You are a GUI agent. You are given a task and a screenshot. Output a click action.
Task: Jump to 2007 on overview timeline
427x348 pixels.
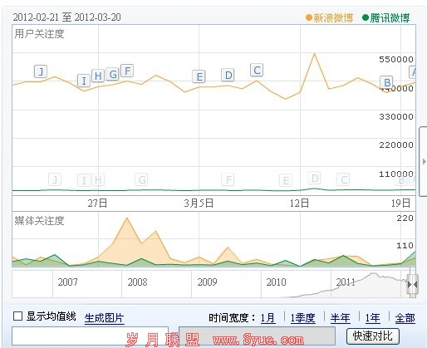(67, 282)
